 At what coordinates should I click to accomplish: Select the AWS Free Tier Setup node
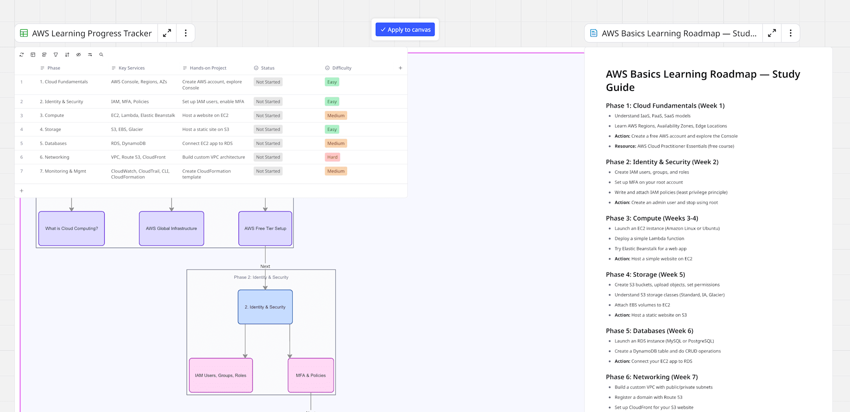coord(265,229)
